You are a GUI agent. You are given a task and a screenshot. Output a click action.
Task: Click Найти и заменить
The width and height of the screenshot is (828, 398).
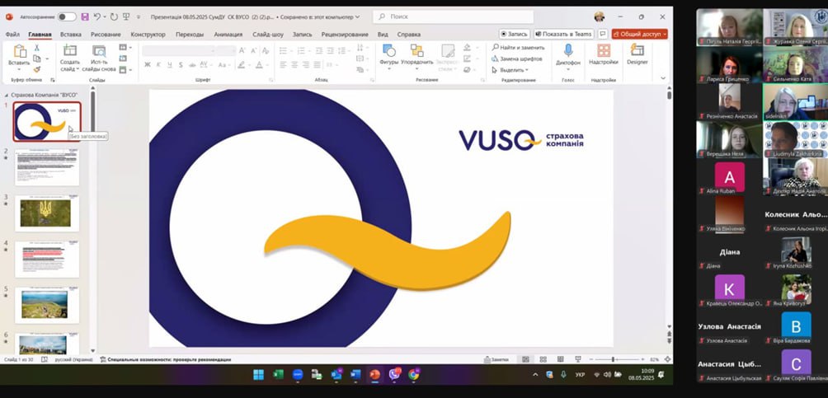[518, 48]
